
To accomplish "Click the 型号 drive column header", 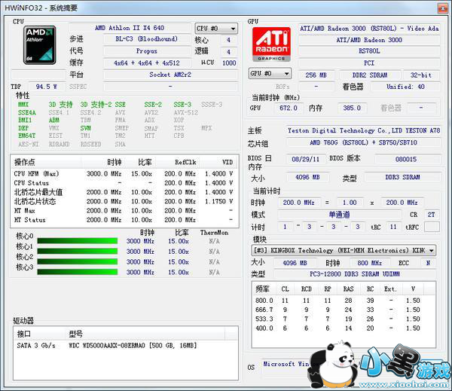I will click(145, 334).
